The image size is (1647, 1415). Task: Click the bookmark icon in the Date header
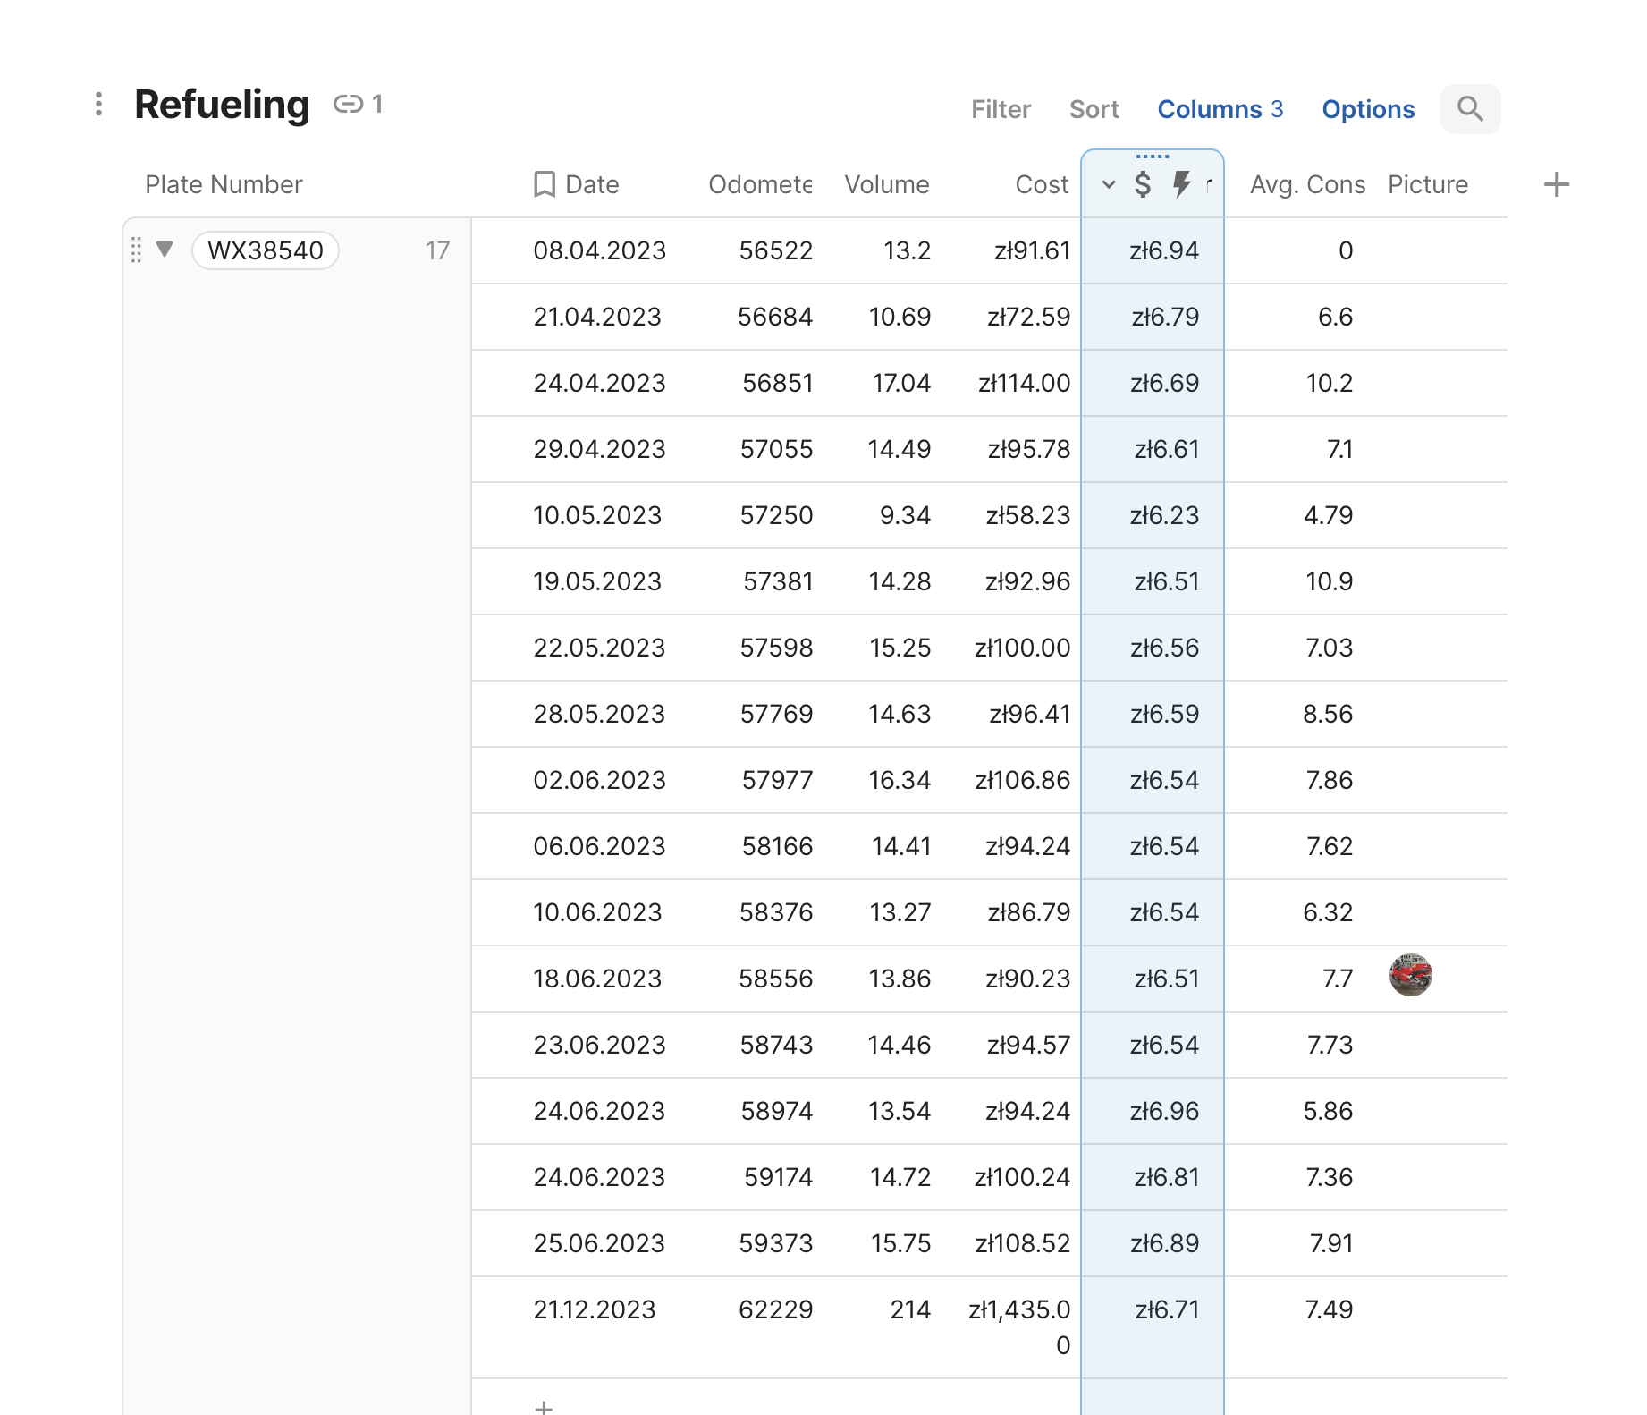point(544,185)
